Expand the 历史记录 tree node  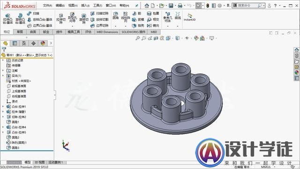pos(3,60)
